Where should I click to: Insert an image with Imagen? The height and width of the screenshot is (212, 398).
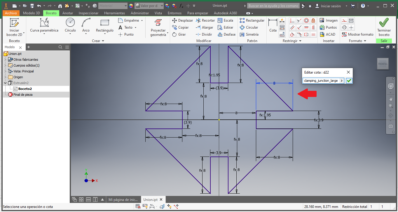point(329,20)
